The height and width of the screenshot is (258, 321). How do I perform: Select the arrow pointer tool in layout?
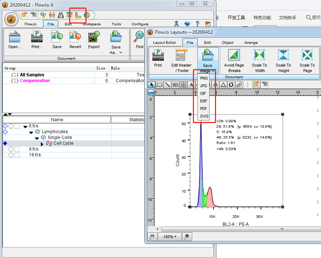pos(152,85)
